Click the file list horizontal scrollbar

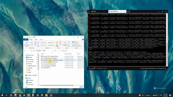pyautogui.click(x=57, y=85)
